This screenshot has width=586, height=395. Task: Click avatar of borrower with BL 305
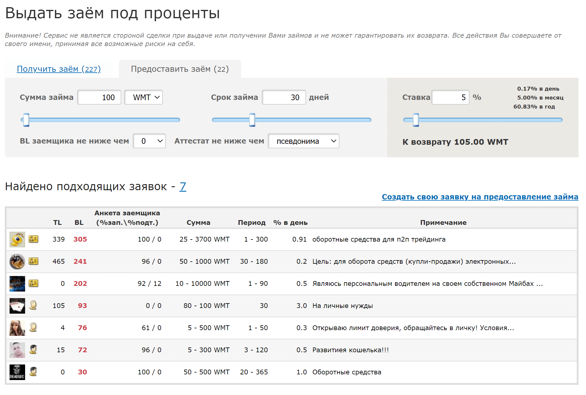(17, 239)
